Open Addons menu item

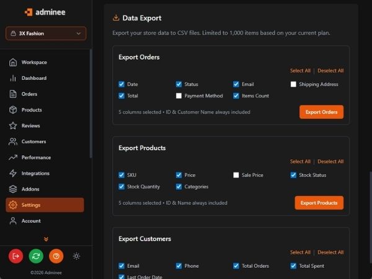coord(45,189)
